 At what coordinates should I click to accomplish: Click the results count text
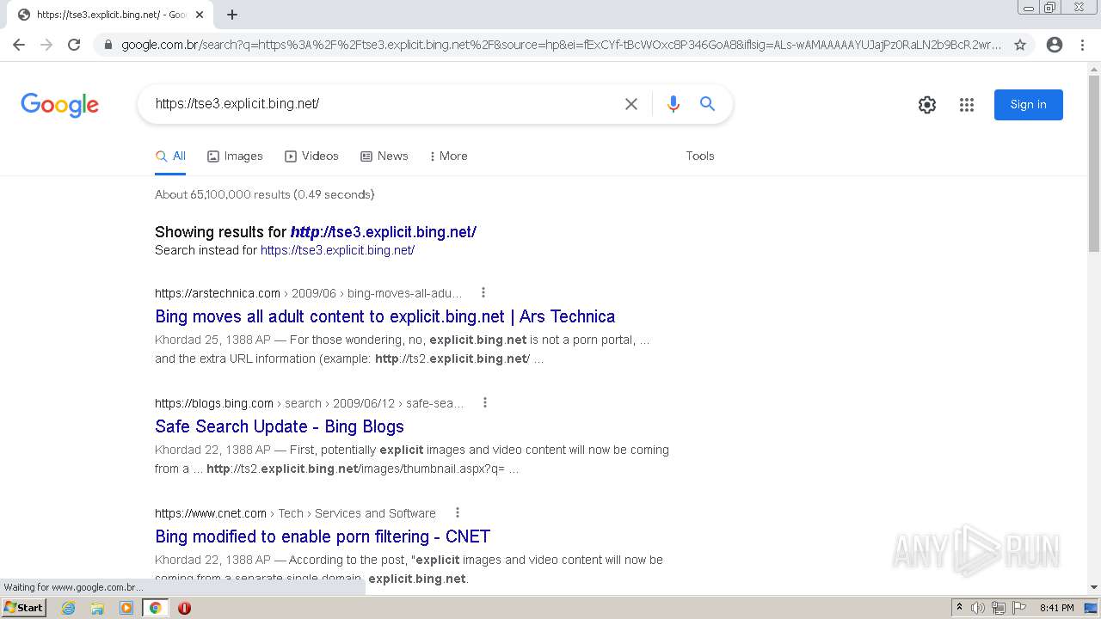coord(264,195)
